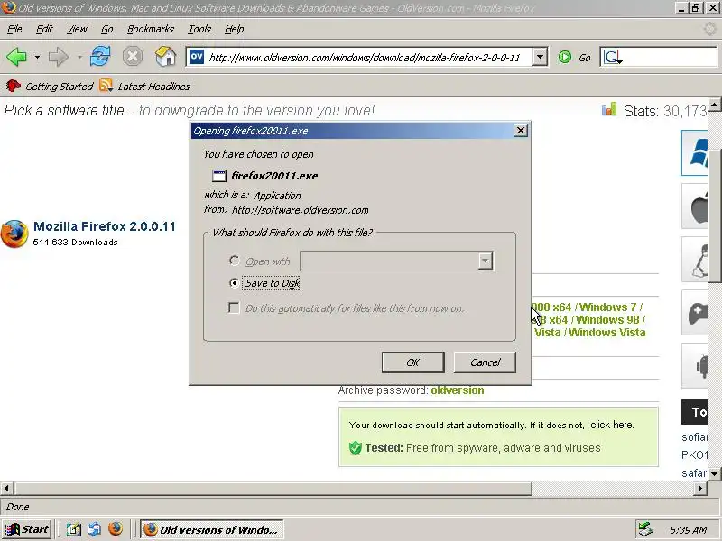Click the vertical scrollbar down arrow

[x=714, y=472]
